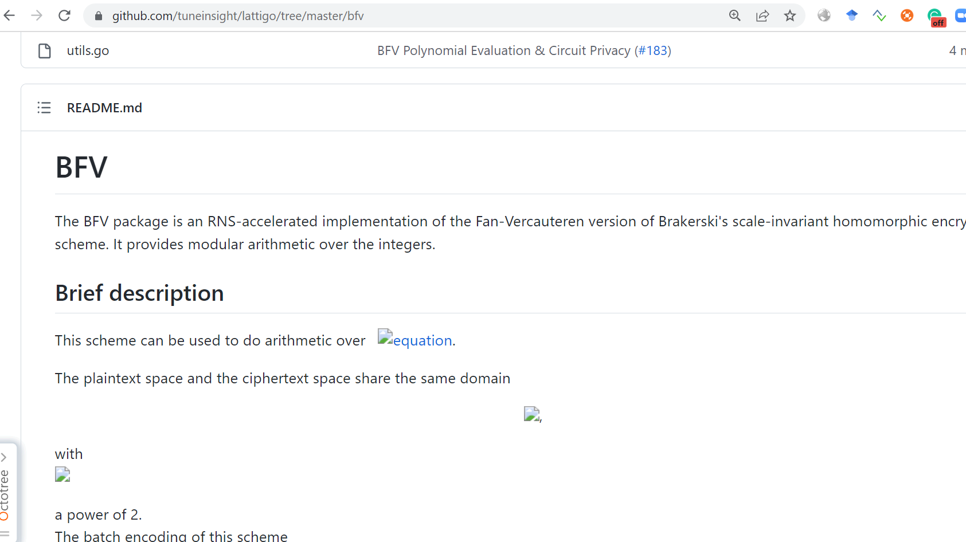Open the green zigzag arrows extension
The width and height of the screenshot is (966, 542).
879,15
